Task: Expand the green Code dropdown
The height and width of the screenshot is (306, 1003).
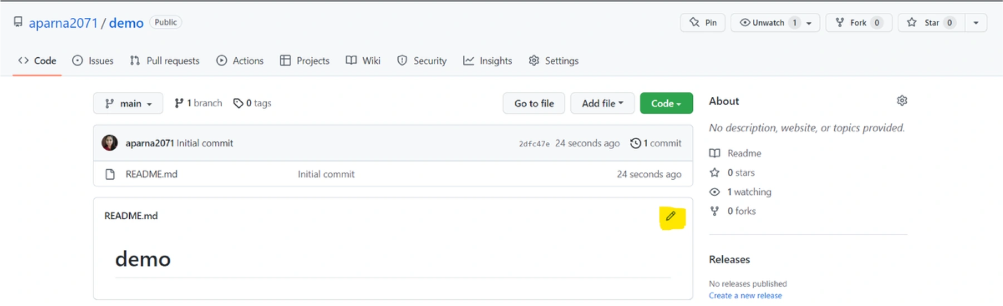Action: (666, 103)
